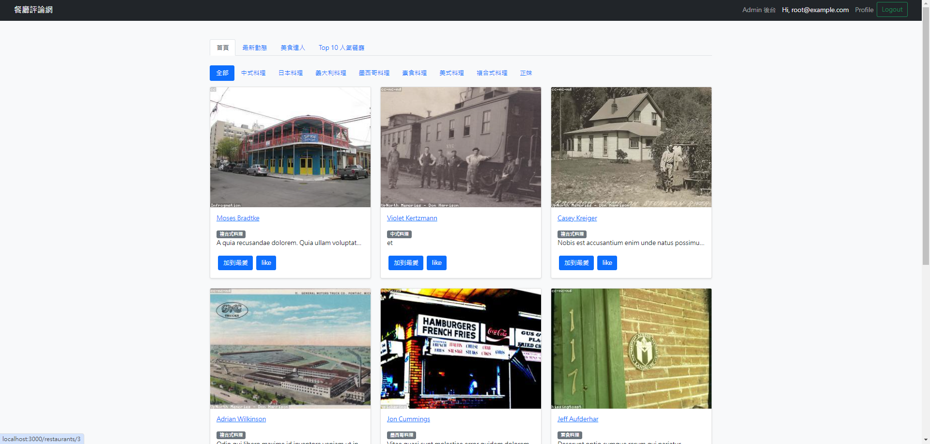
Task: Click the 複合式料理 badge under Casey Kreiger
Action: click(x=572, y=234)
